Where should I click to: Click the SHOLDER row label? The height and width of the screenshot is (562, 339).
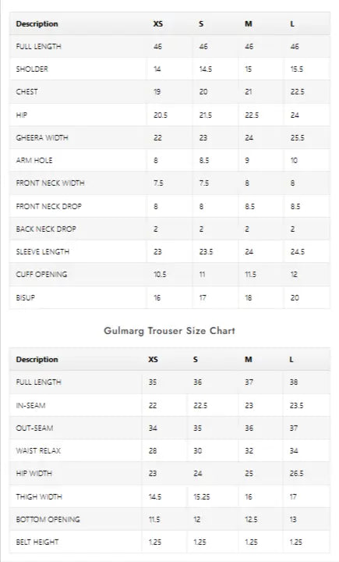pos(32,69)
